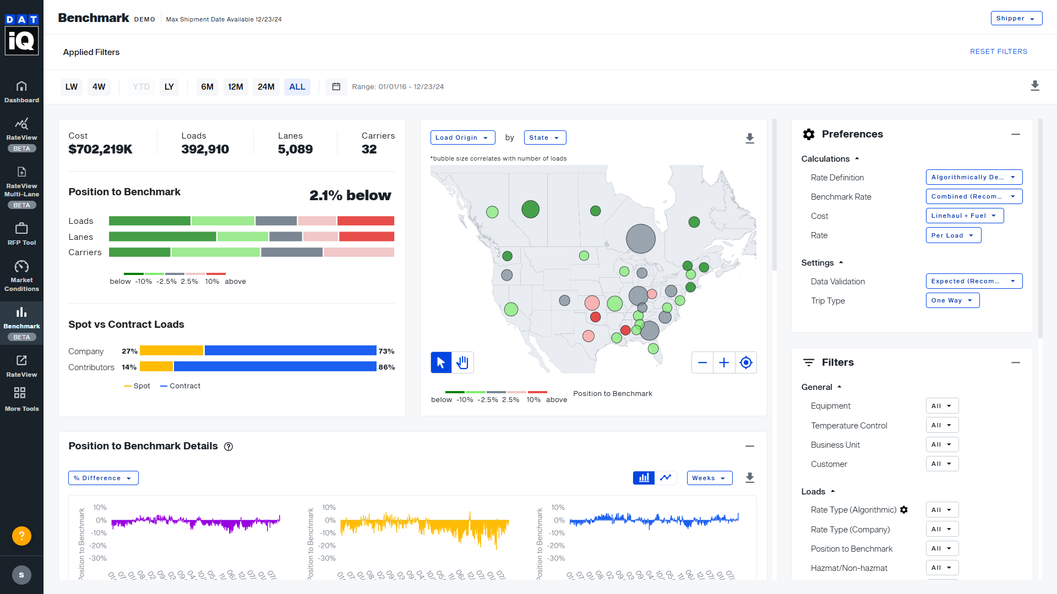1057x594 pixels.
Task: Open the yellow help question icon
Action: pos(21,535)
